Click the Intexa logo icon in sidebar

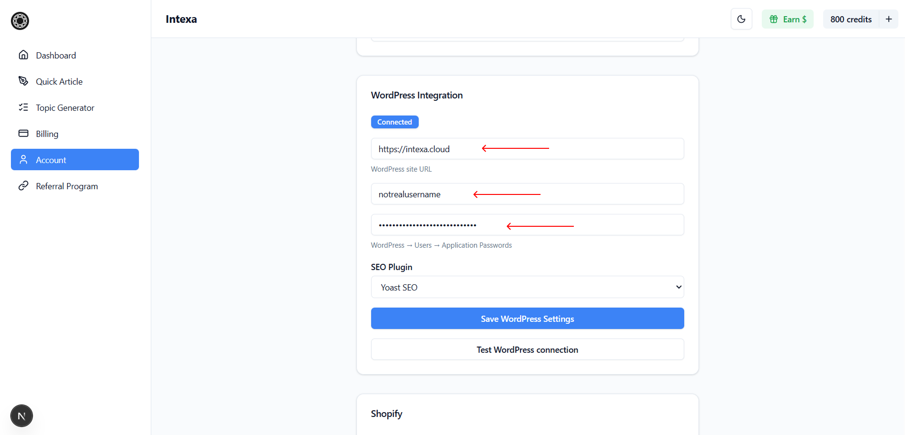(x=20, y=21)
